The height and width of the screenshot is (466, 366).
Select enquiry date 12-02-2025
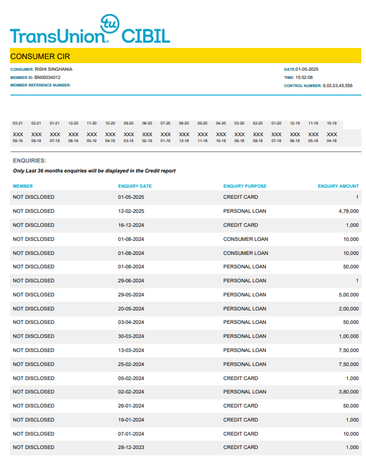tap(131, 211)
